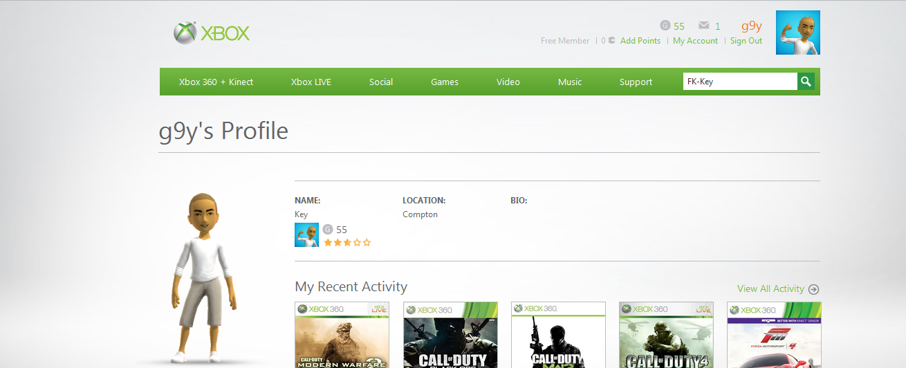The image size is (906, 368).
Task: Click the header Gamerscore value 55
Action: pyautogui.click(x=679, y=26)
